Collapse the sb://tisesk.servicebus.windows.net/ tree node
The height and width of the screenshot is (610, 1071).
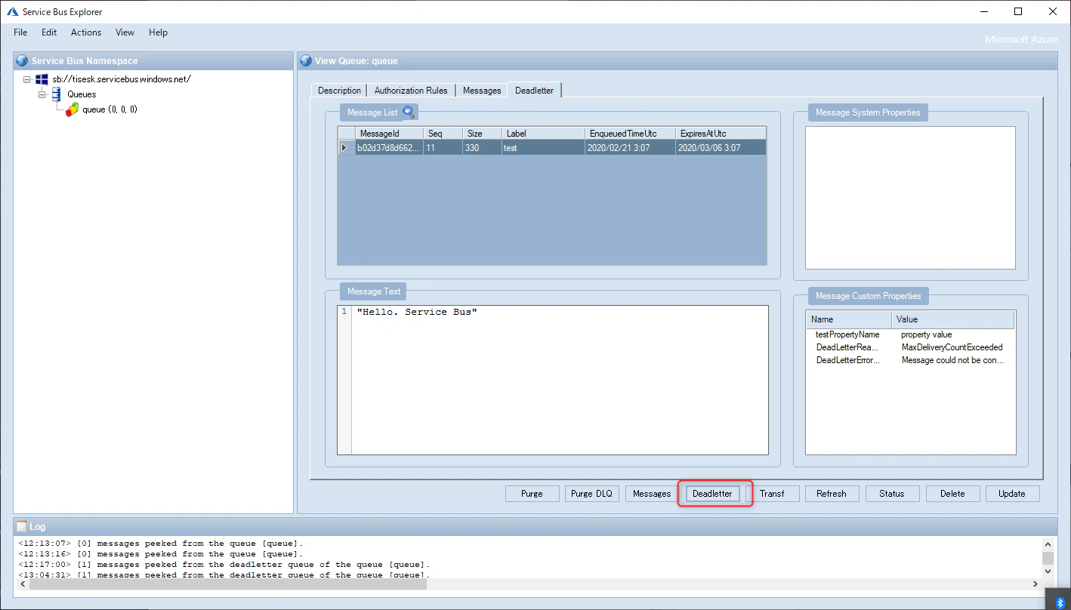coord(27,79)
